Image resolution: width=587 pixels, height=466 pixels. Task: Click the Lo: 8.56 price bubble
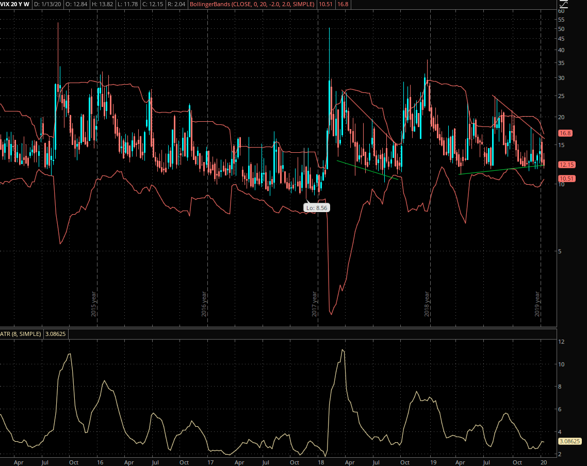click(x=317, y=207)
